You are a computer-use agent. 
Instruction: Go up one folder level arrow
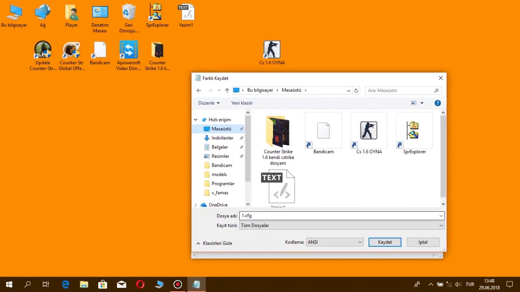227,90
